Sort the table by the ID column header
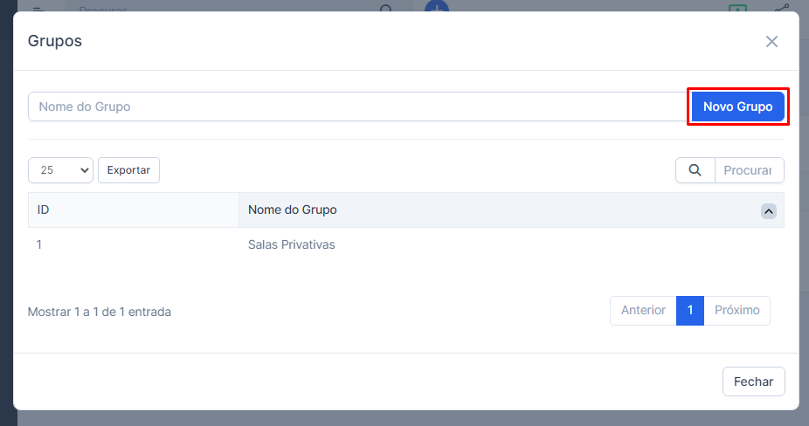Viewport: 809px width, 426px height. pyautogui.click(x=133, y=210)
